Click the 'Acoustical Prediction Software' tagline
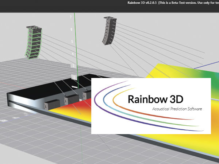 point(177,109)
